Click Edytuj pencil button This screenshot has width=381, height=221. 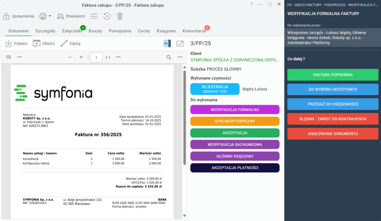point(70,44)
